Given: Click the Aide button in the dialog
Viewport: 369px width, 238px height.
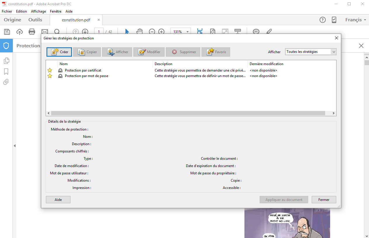Looking at the screenshot, I should pos(58,200).
